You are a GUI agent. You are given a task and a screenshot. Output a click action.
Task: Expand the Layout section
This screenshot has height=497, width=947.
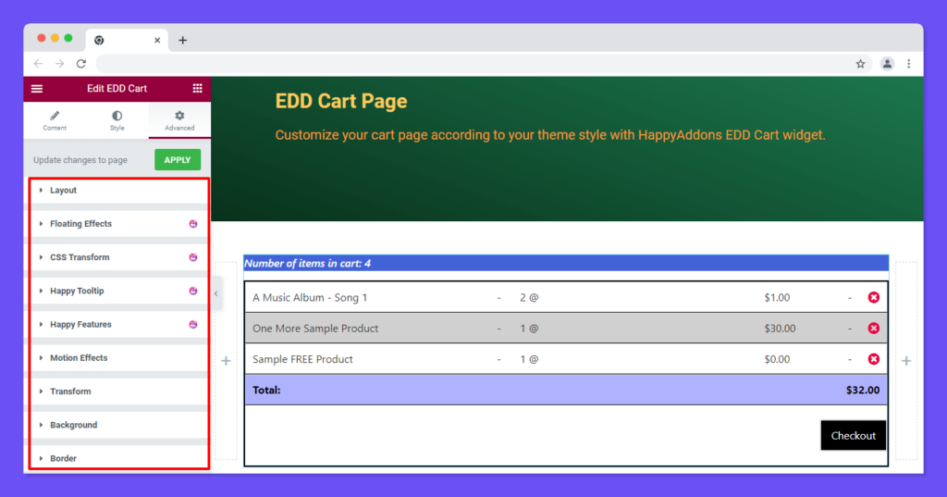point(118,191)
